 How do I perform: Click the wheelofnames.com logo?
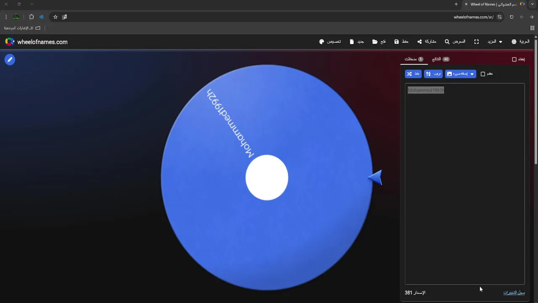coord(36,42)
